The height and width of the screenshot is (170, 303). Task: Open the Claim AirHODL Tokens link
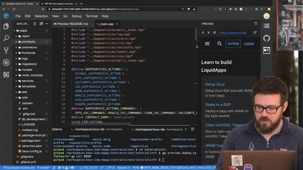(224, 125)
